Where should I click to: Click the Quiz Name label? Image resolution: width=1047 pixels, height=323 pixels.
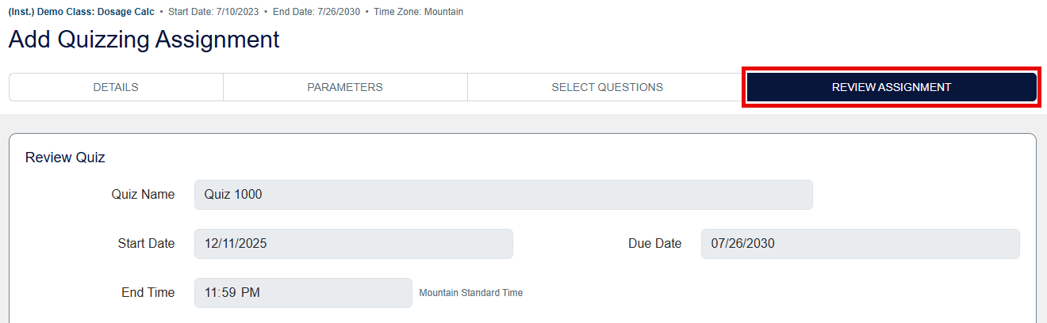click(143, 195)
